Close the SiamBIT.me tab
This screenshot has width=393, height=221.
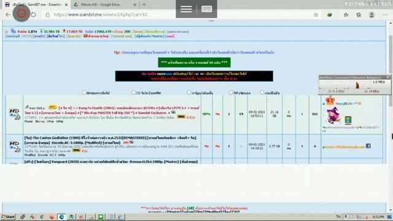pos(66,4)
